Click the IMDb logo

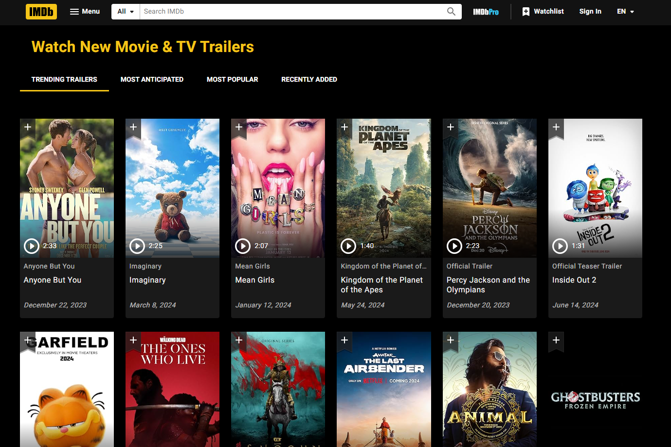(41, 11)
